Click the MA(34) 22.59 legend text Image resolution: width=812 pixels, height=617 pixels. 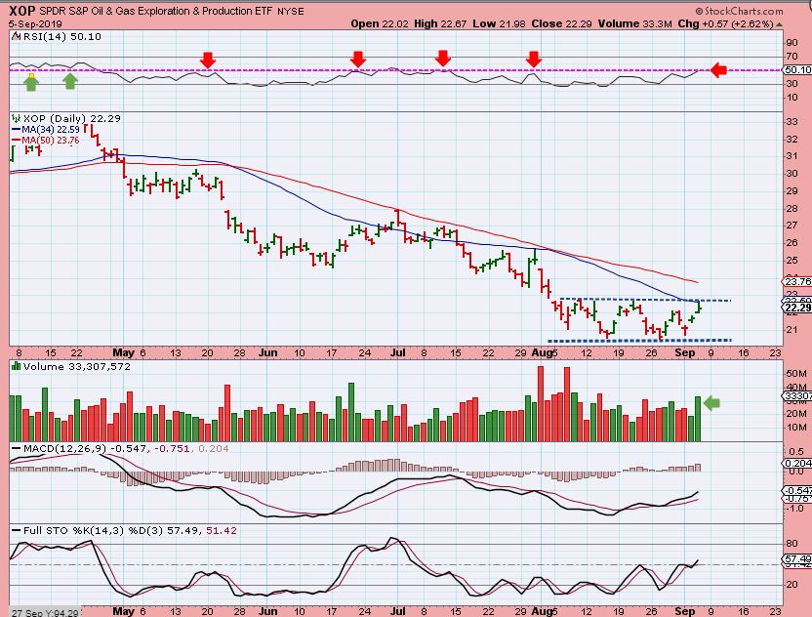(x=51, y=130)
